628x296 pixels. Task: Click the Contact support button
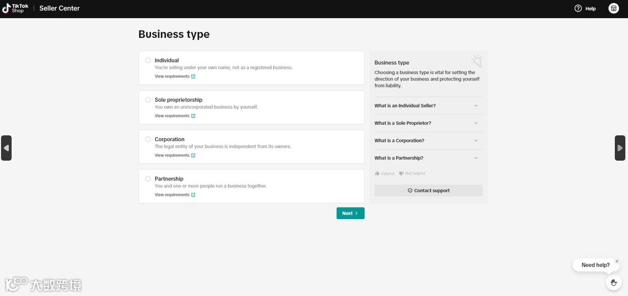[x=428, y=191]
